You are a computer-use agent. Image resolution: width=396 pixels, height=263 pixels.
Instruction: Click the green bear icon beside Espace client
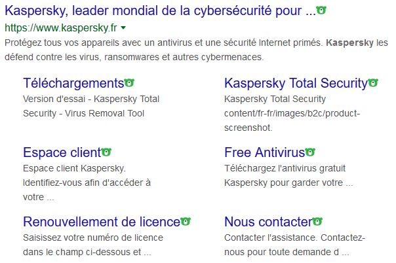tap(106, 152)
